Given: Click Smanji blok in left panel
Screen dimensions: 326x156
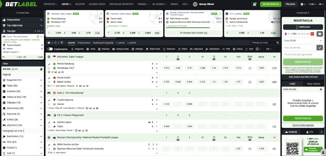Looking at the screenshot, I should [22, 13].
